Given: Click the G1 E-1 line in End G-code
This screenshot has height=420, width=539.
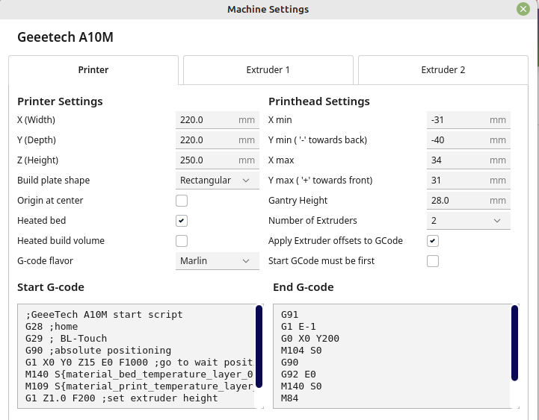Looking at the screenshot, I should pyautogui.click(x=298, y=327).
